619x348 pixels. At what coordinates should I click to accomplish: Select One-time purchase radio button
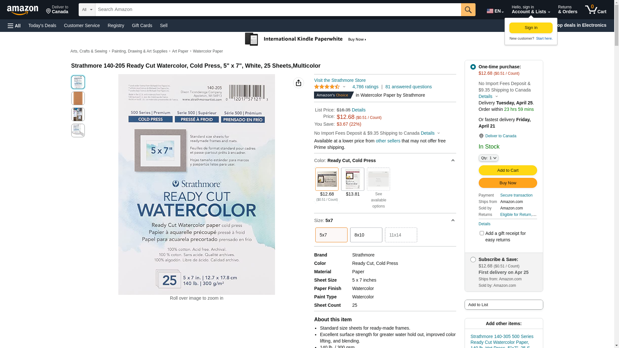click(473, 67)
